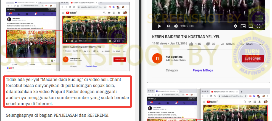Image resolution: width=272 pixels, height=121 pixels.
Task: Mute the volume in enlarged YouTube crop
Action: [x=176, y=26]
